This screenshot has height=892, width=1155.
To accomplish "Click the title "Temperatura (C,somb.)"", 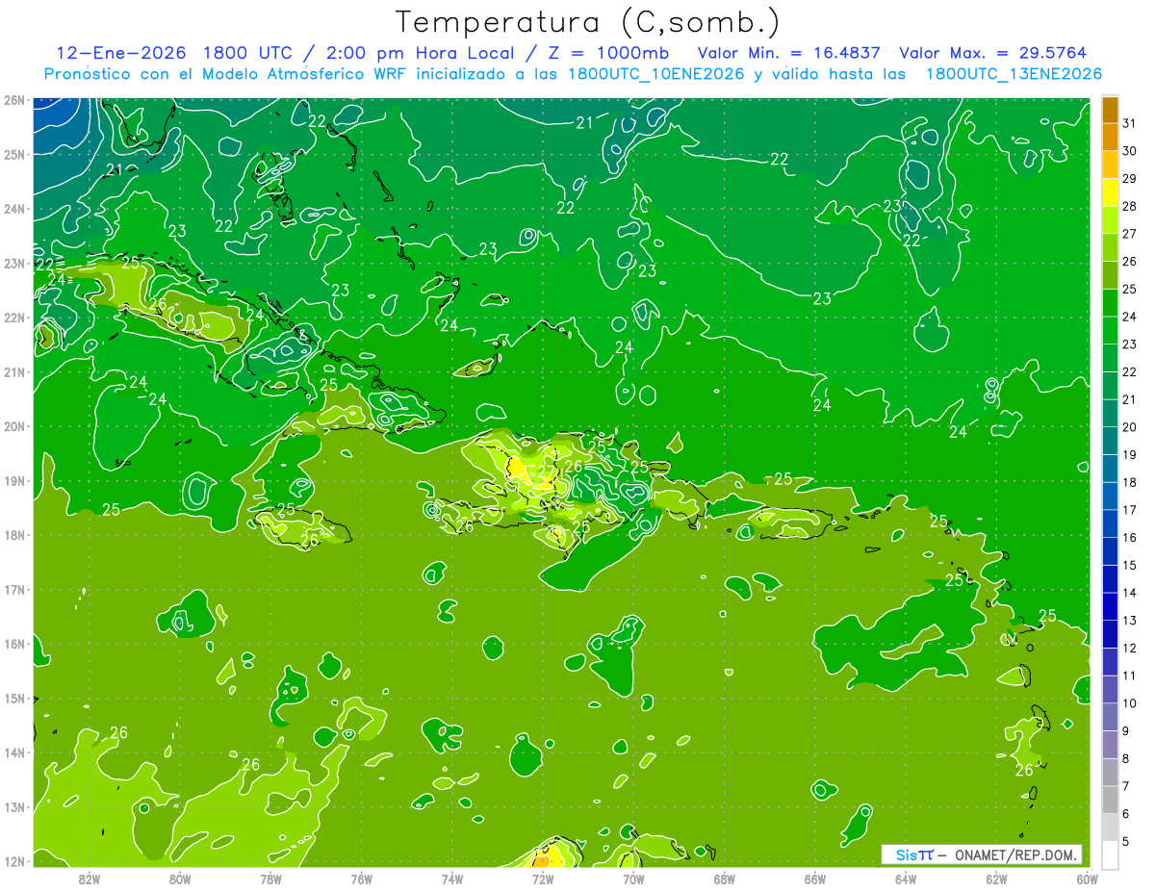I will [587, 23].
